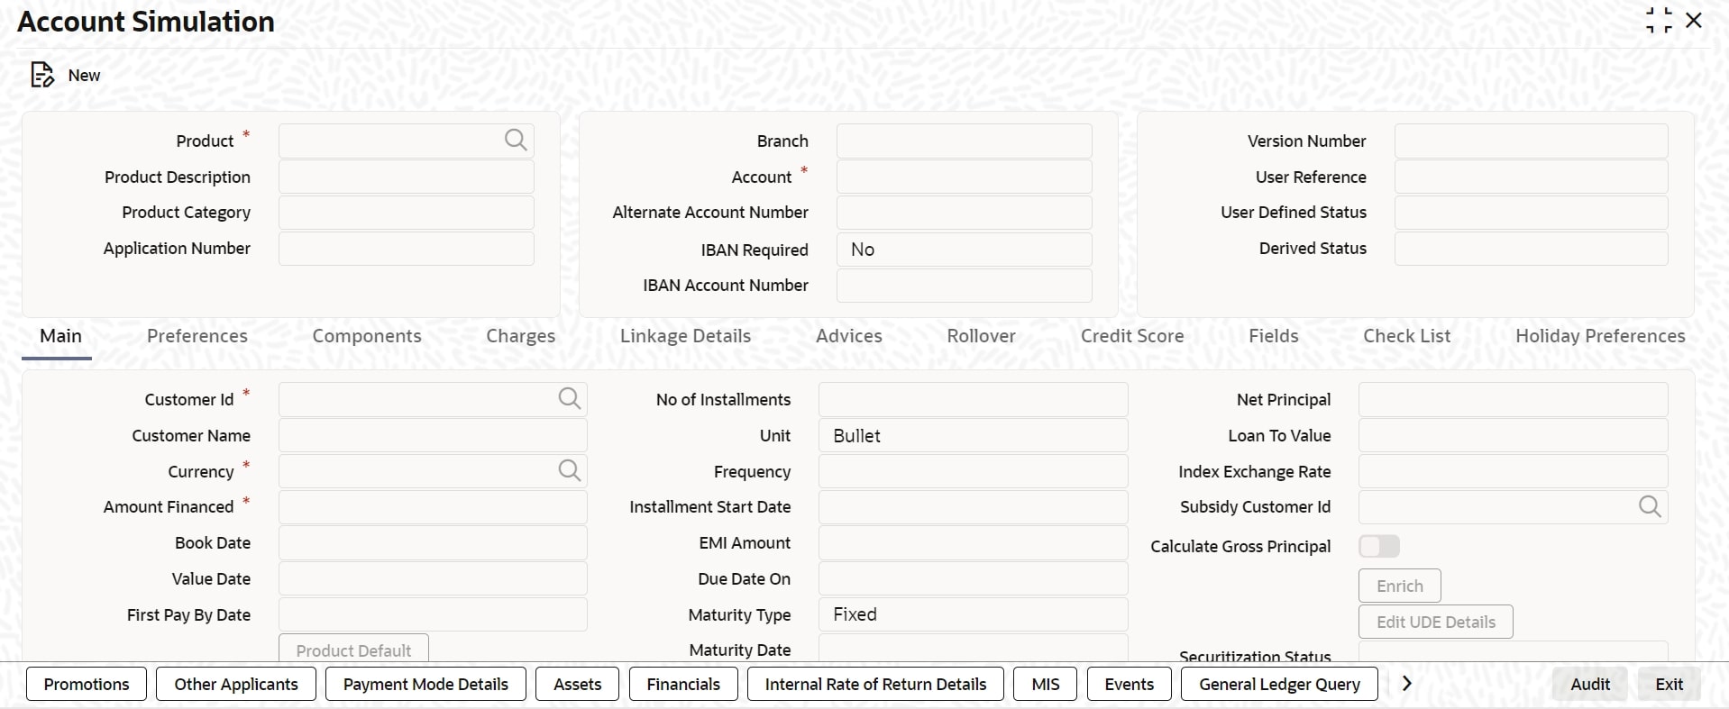Click the Net Principal field
This screenshot has height=709, width=1729.
click(1514, 399)
